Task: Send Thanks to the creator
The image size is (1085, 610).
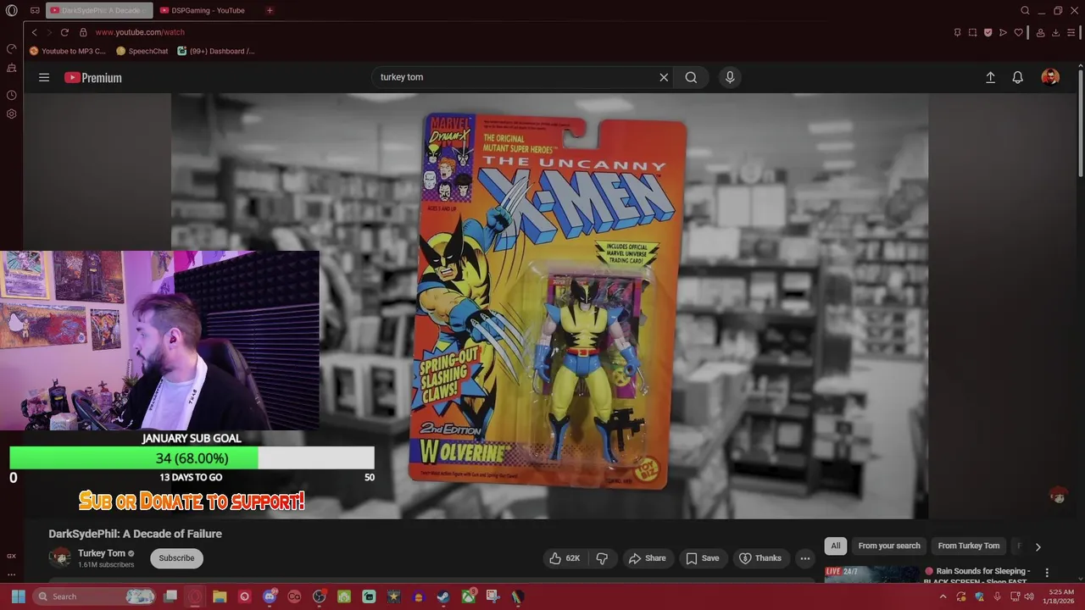Action: (760, 558)
